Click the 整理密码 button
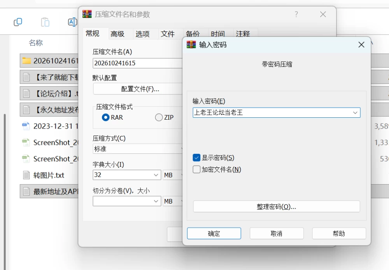Screen dimensions: 389x270 (276, 207)
